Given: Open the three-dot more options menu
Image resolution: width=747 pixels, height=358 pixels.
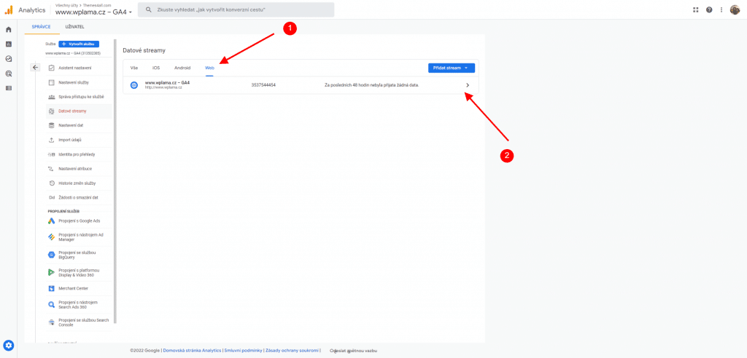Looking at the screenshot, I should click(721, 9).
